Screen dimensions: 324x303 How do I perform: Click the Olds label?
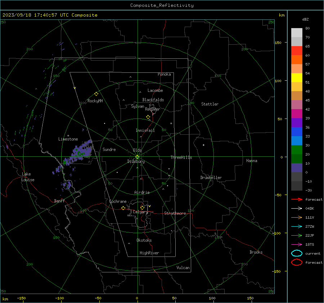(x=137, y=150)
